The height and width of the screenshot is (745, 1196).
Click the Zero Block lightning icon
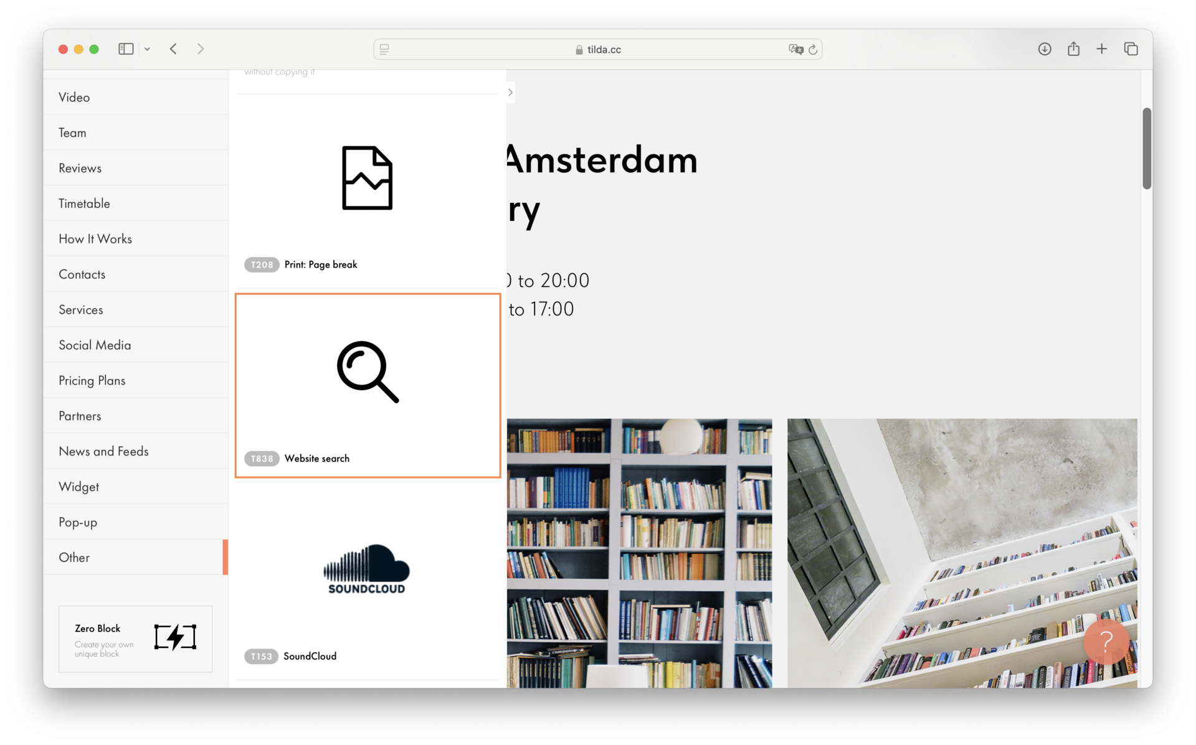tap(174, 637)
